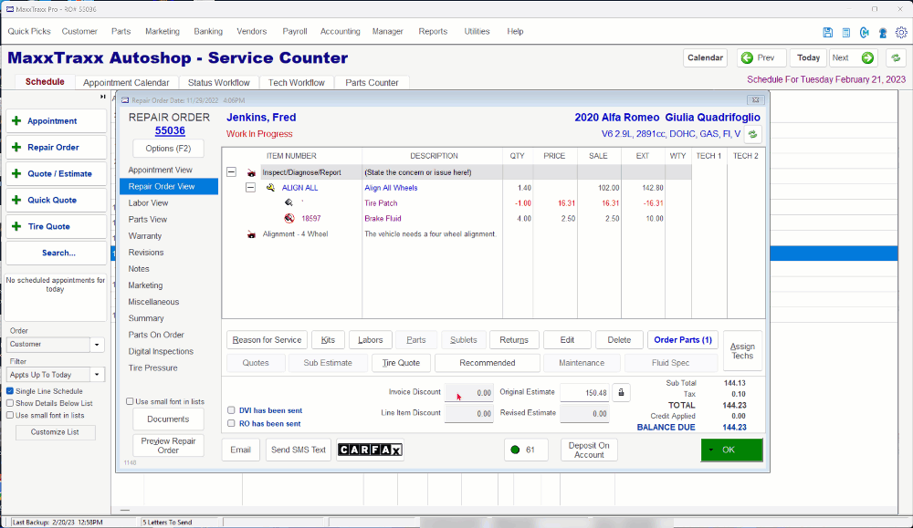
Task: Click the car icon on Alignment - 4 Wheel row
Action: pyautogui.click(x=251, y=234)
